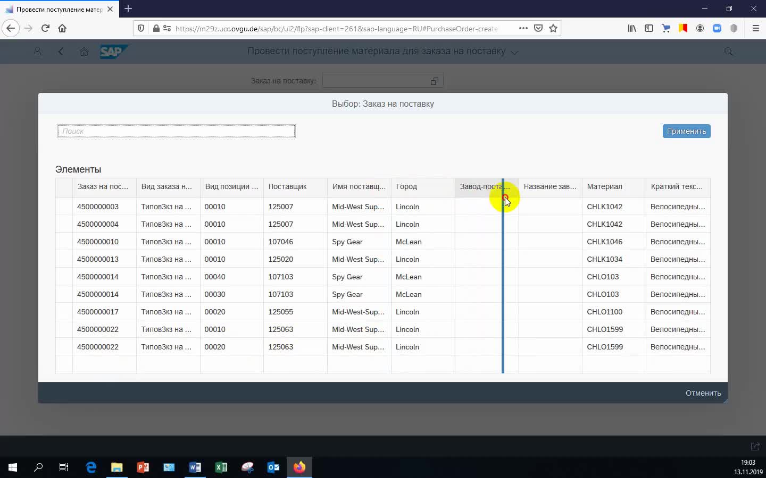Select order 4500000004 cell
This screenshot has width=766, height=478.
point(104,224)
